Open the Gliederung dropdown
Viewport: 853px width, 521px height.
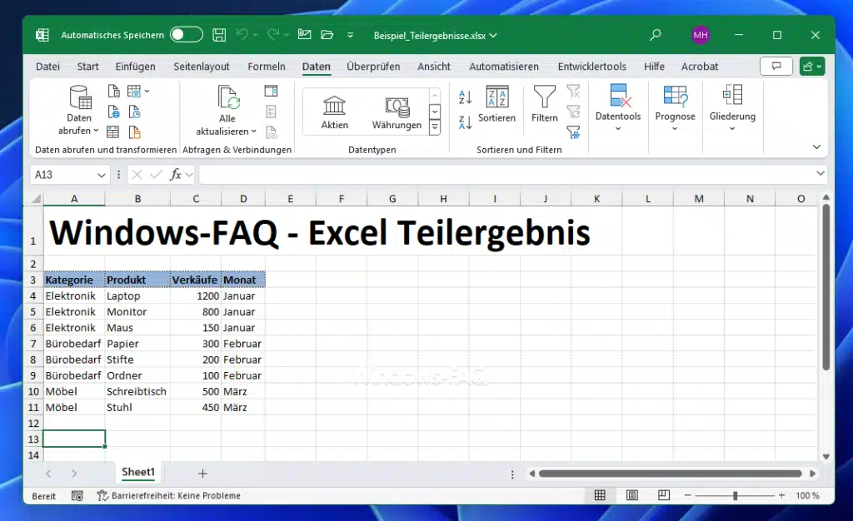click(x=732, y=108)
